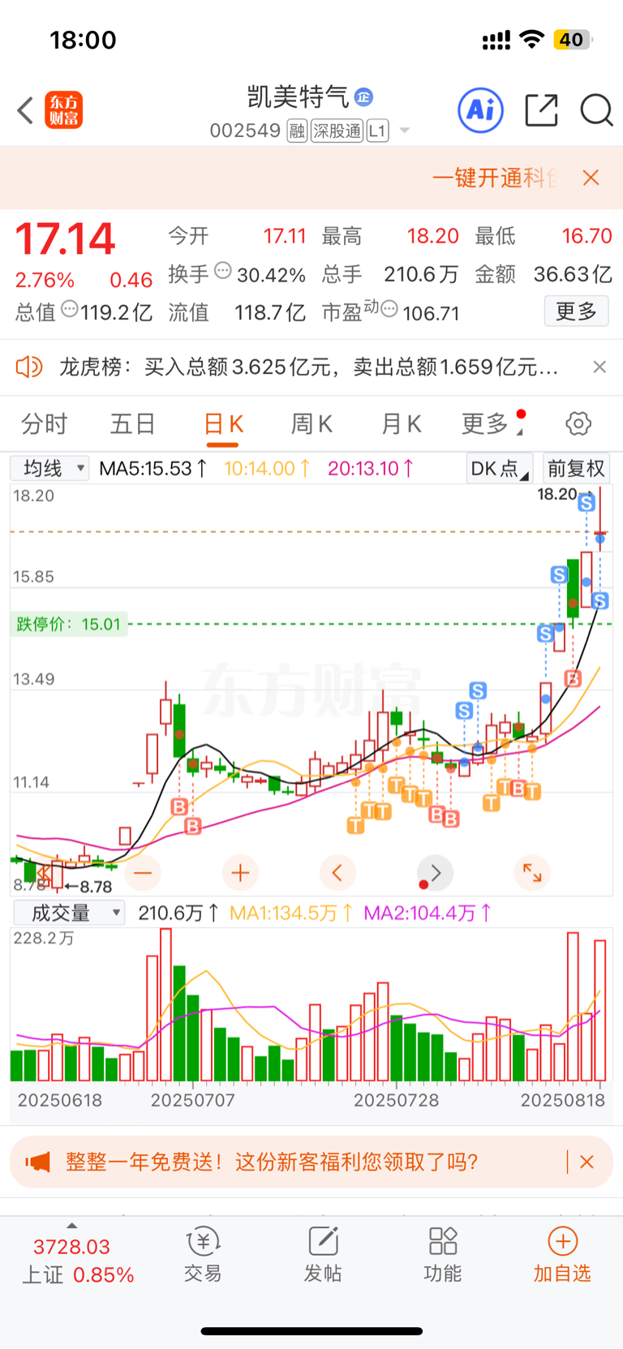Open the 均线 indicator dropdown

point(49,468)
